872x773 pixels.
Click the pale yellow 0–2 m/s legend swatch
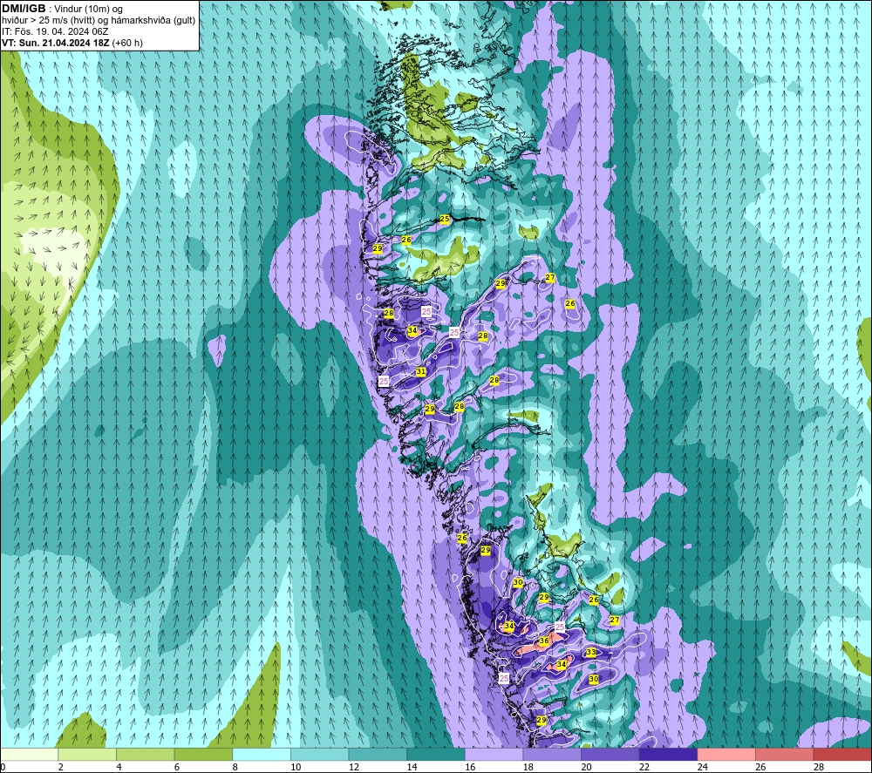pos(29,755)
